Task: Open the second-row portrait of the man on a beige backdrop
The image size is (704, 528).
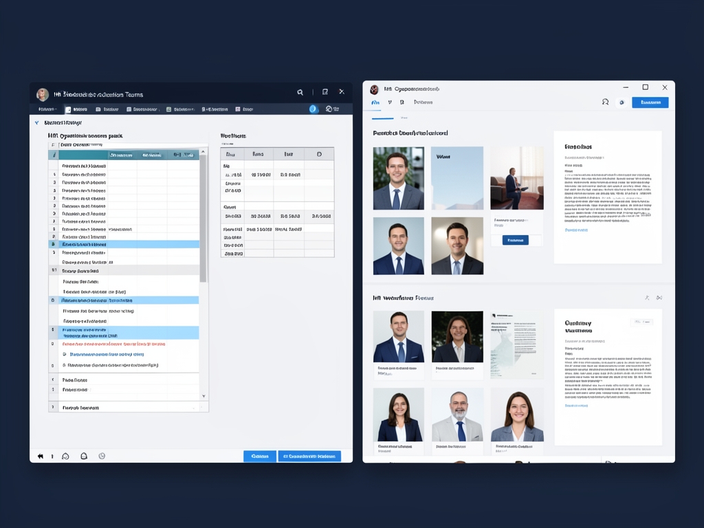Action: [x=457, y=246]
